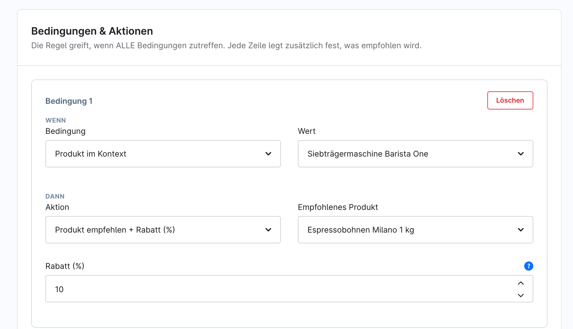573x329 pixels.
Task: Click the "Empfohlenes Produkt" field label
Action: 338,207
